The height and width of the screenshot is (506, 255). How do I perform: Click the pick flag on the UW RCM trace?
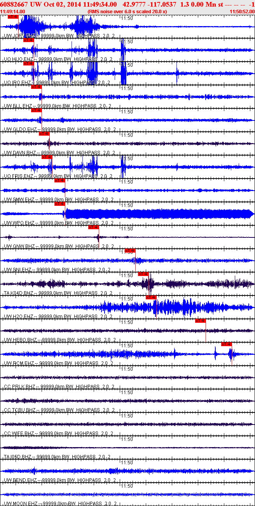[227, 344]
